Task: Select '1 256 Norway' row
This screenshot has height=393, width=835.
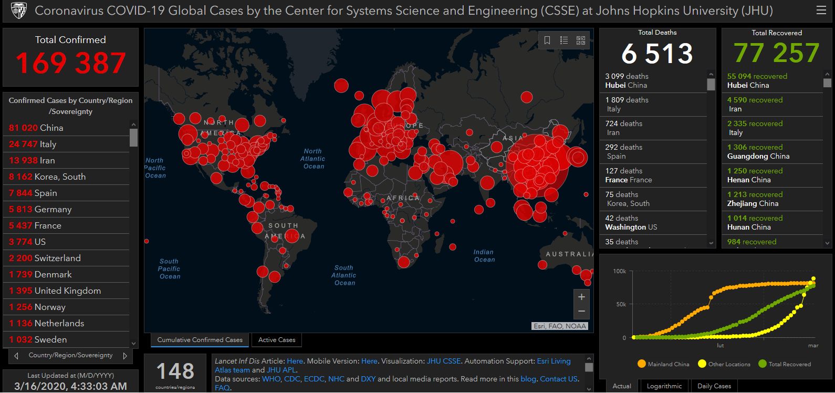Action: tap(66, 307)
